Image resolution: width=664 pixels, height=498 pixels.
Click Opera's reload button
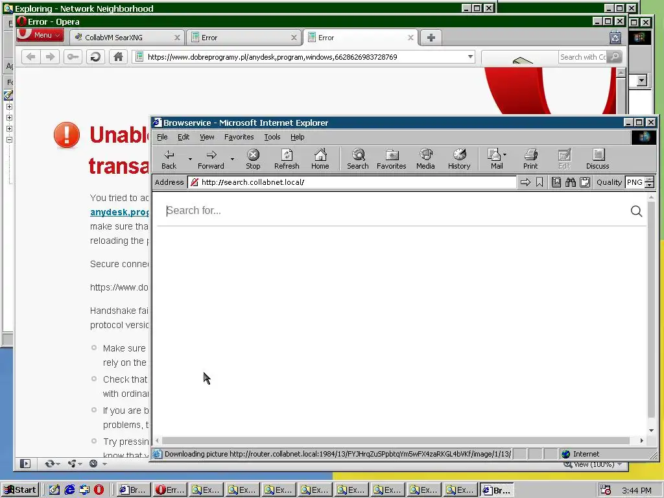click(x=96, y=57)
